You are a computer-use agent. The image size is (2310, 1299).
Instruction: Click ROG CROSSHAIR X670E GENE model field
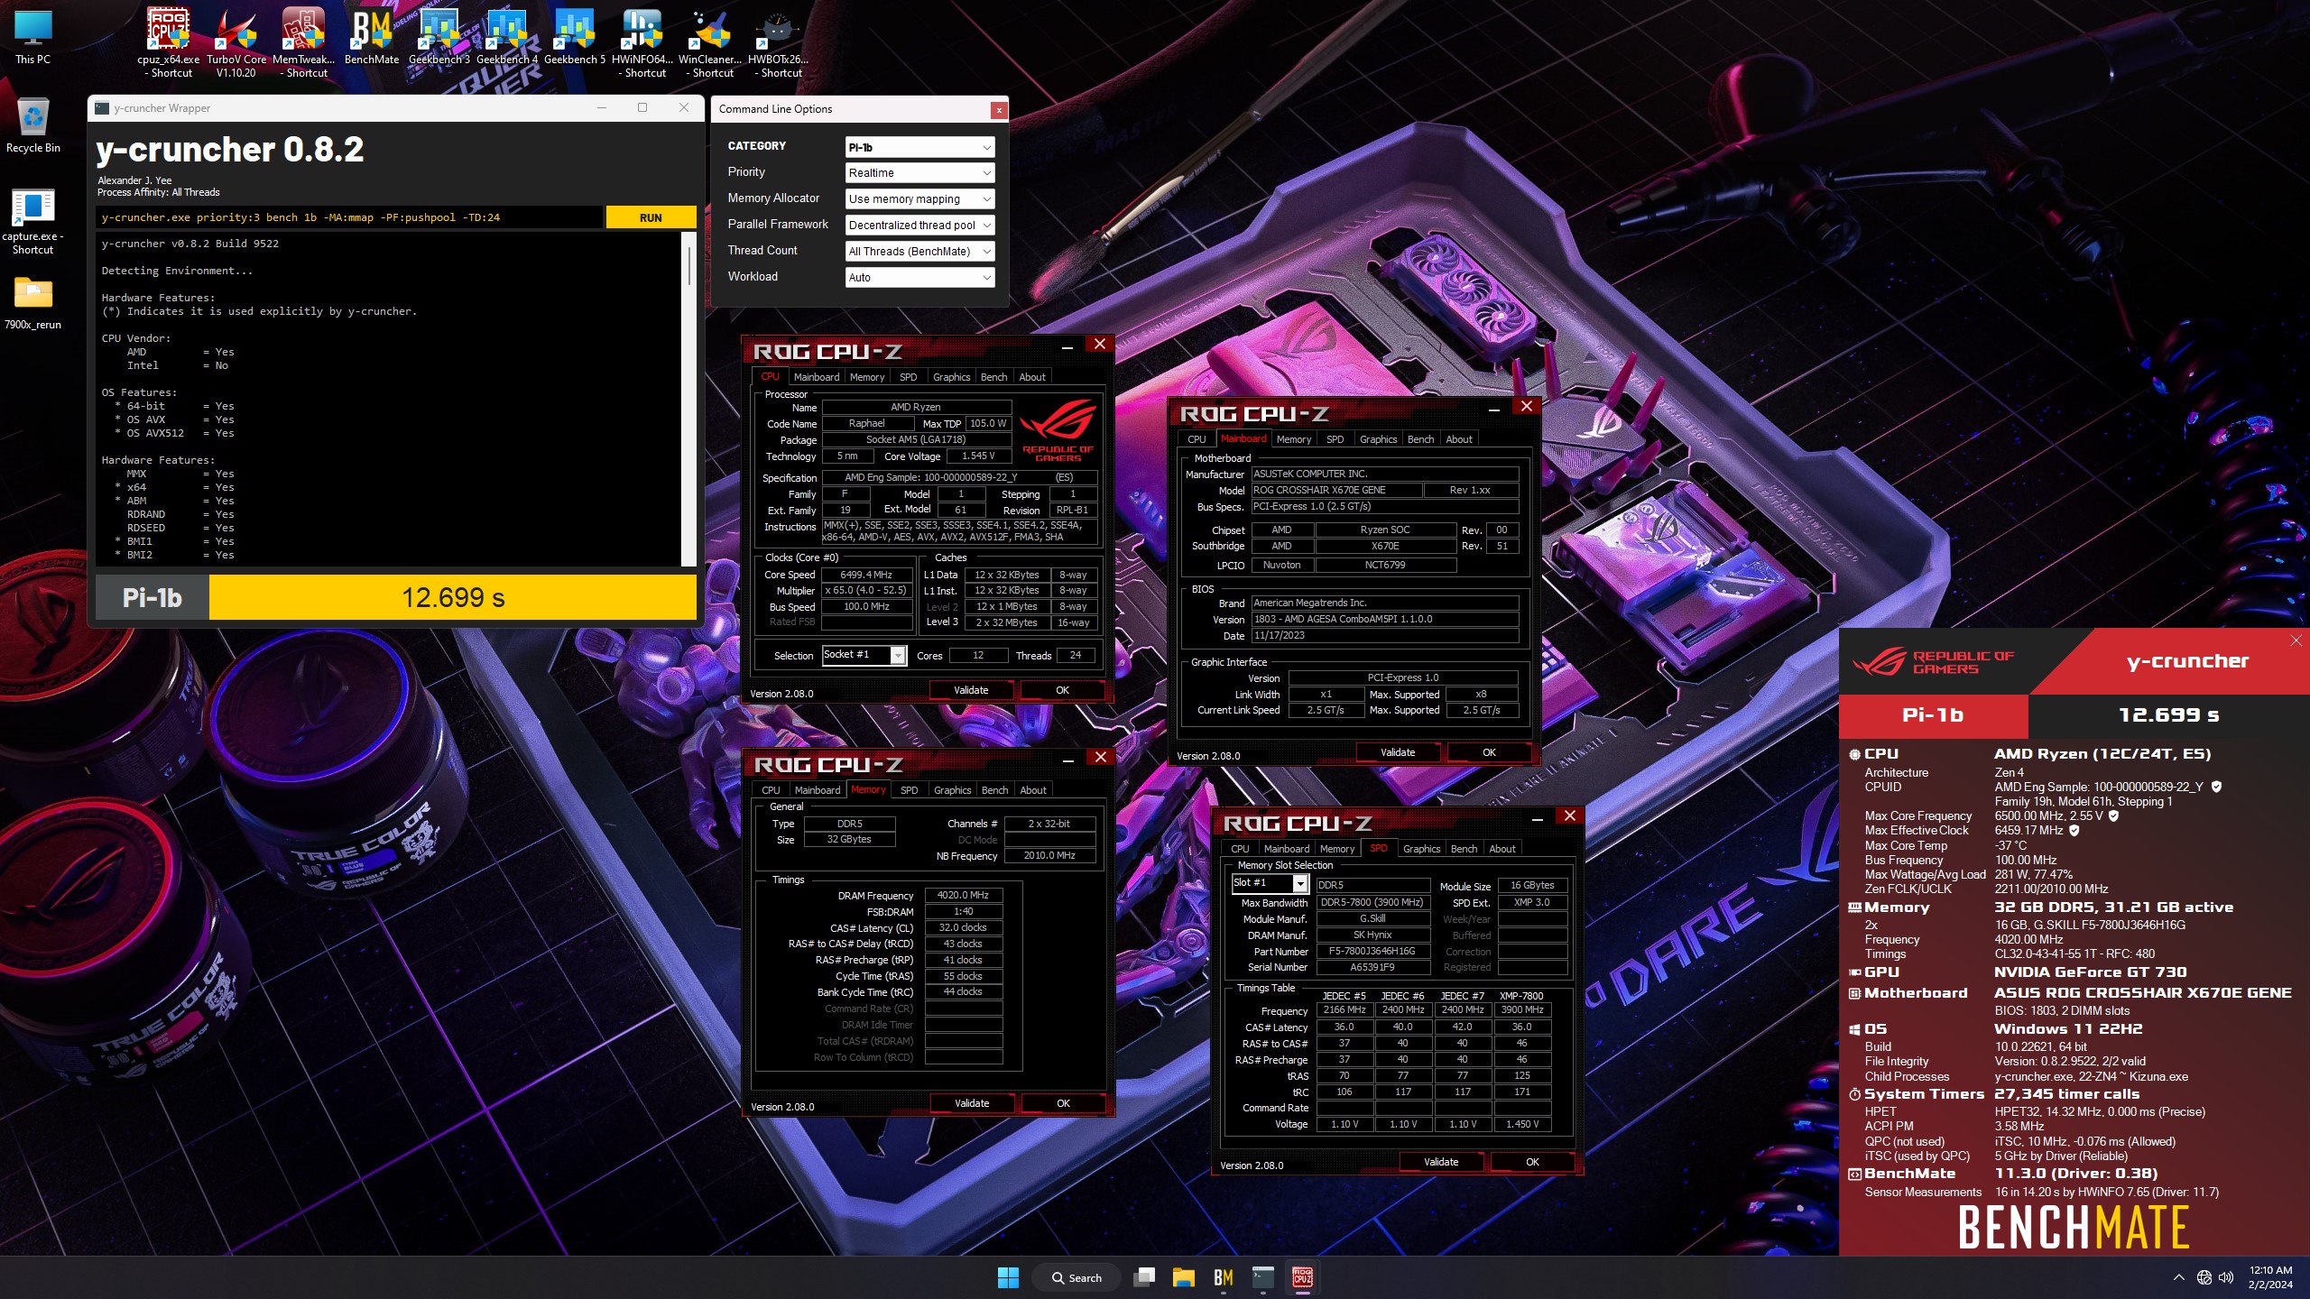point(1335,491)
